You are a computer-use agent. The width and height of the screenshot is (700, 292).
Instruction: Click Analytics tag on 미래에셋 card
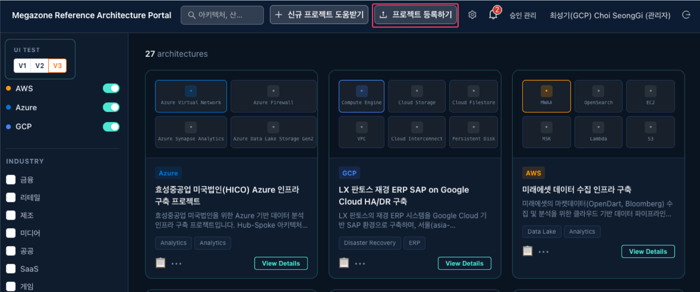[x=582, y=231]
